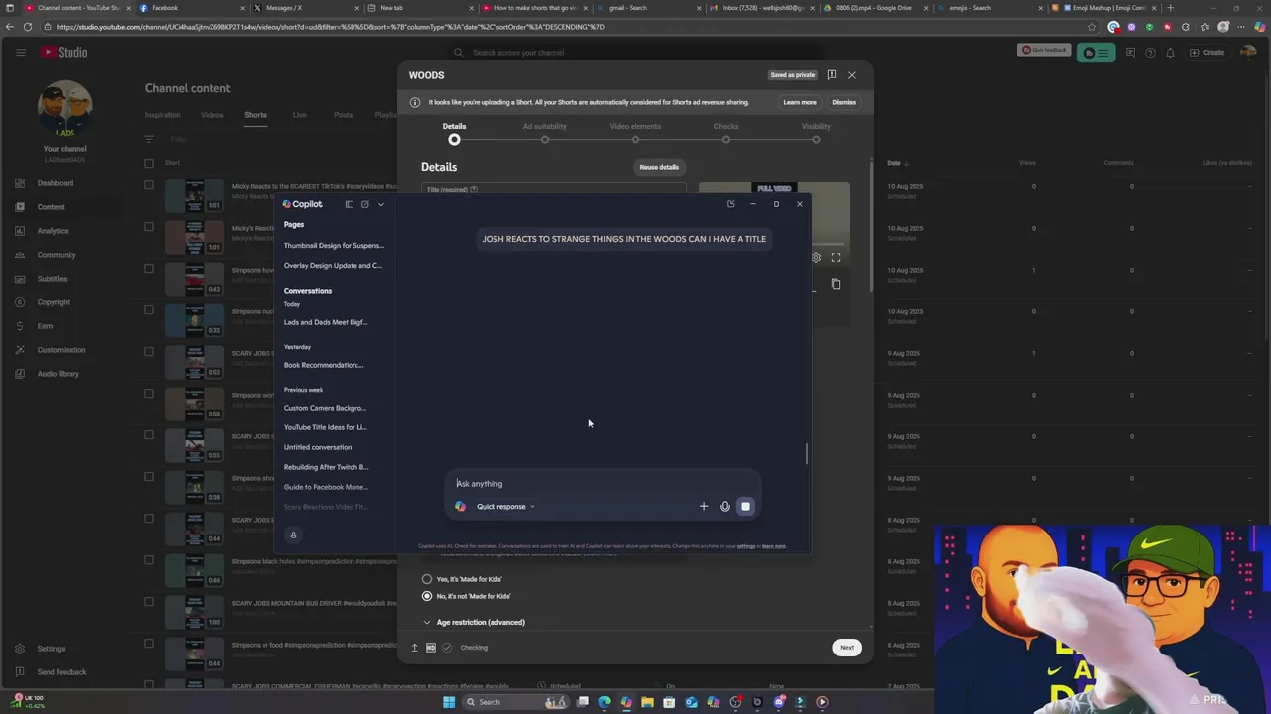1271x714 pixels.
Task: Copy the video link icon
Action: 836,284
